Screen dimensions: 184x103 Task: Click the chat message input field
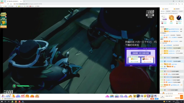pyautogui.click(x=172, y=97)
